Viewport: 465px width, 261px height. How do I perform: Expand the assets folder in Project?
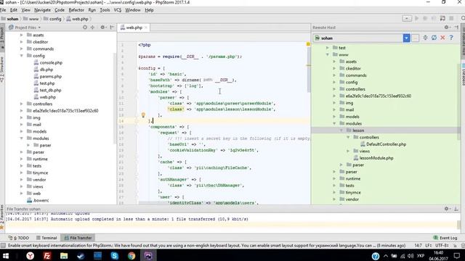click(x=21, y=35)
